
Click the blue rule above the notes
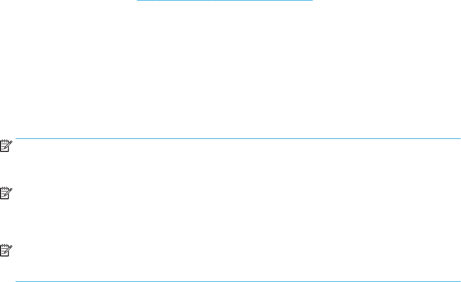tap(238, 138)
